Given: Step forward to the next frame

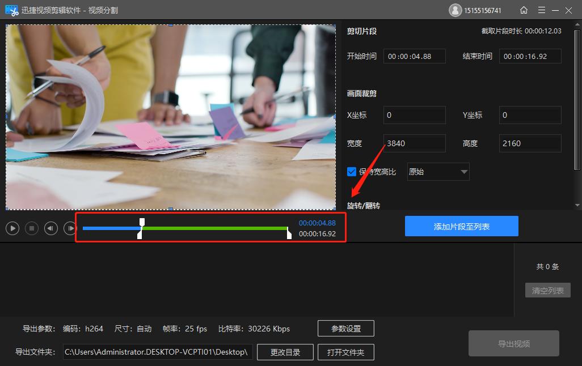Looking at the screenshot, I should click(x=70, y=228).
